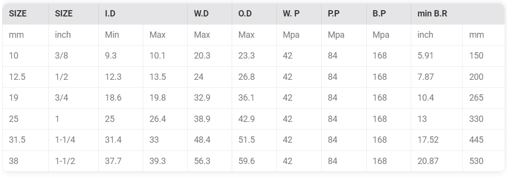508x179 pixels.
Task: Click the O.D column header
Action: (254, 14)
